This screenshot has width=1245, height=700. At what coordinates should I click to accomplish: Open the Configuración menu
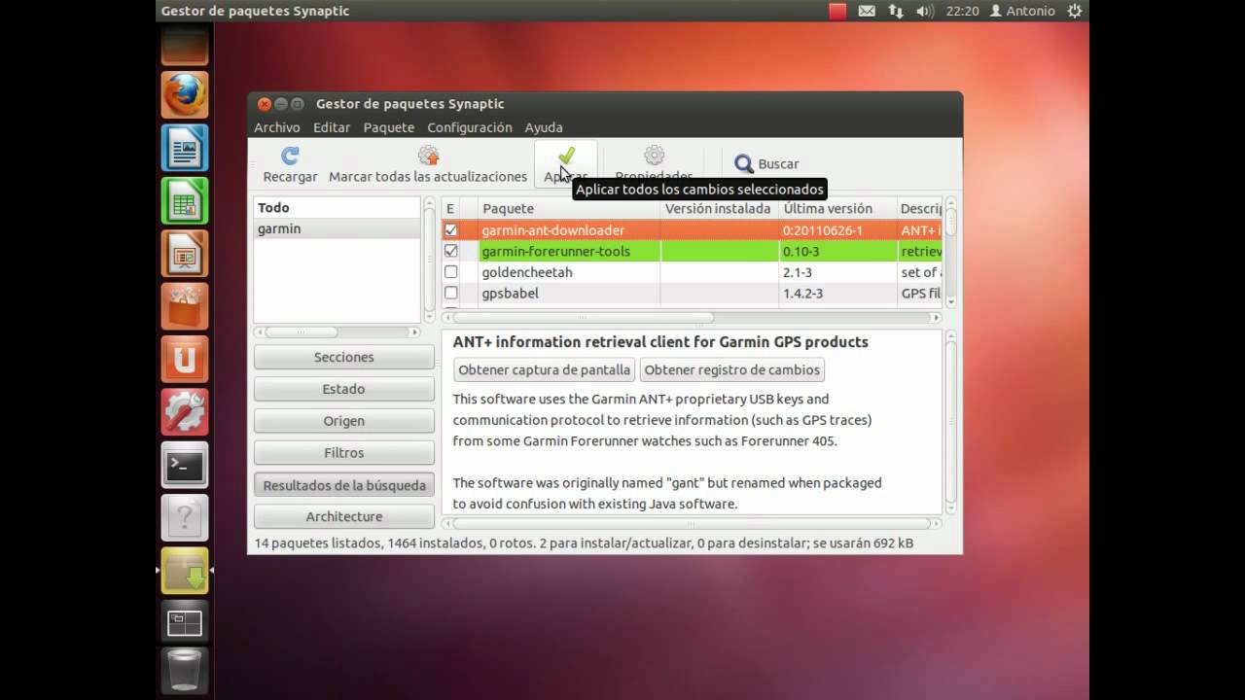[470, 127]
